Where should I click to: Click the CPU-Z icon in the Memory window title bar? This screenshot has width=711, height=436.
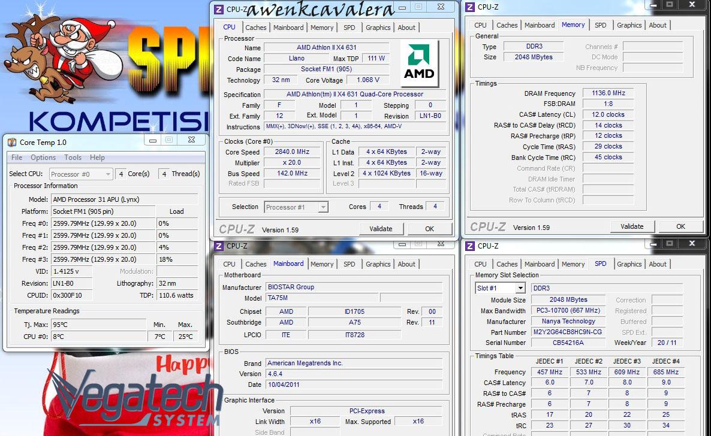pos(470,7)
